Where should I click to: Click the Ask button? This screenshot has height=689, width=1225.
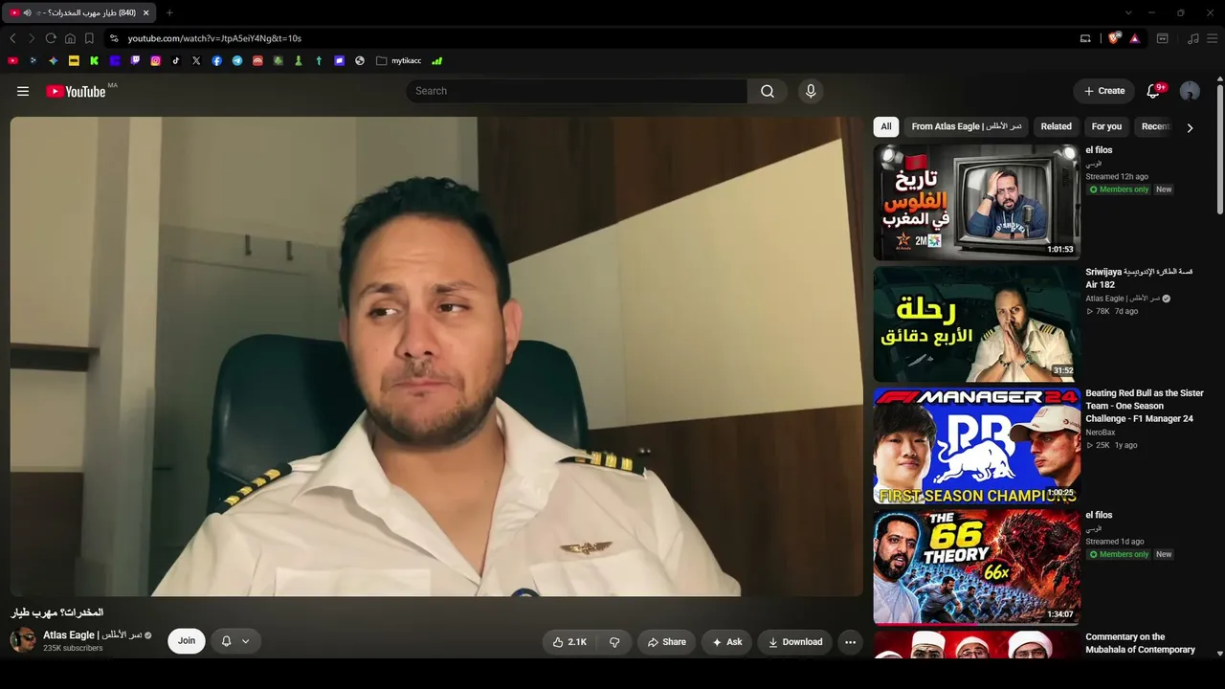pyautogui.click(x=727, y=642)
